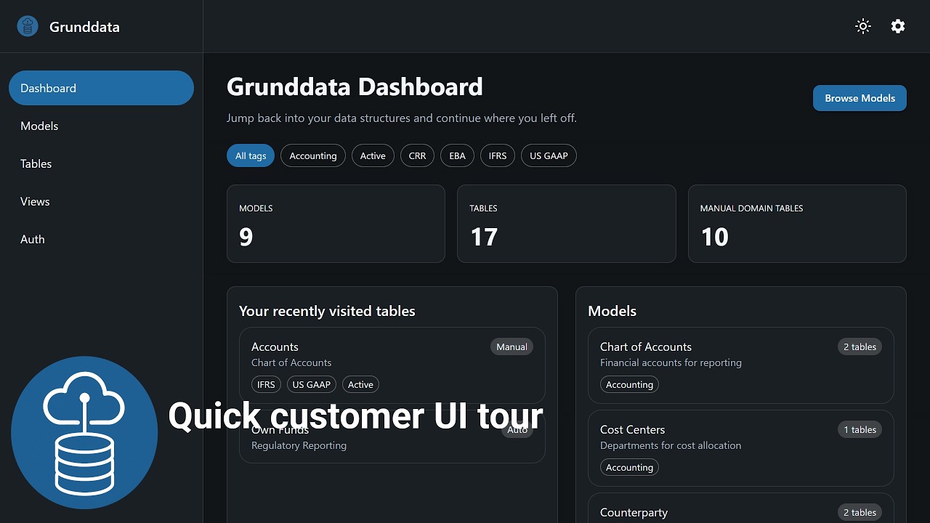Click the Your recently visited tables heading
Viewport: 930px width, 523px height.
pos(327,311)
